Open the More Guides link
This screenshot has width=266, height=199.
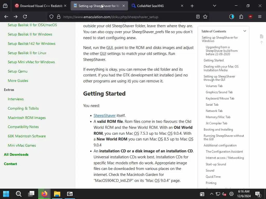(x=18, y=81)
